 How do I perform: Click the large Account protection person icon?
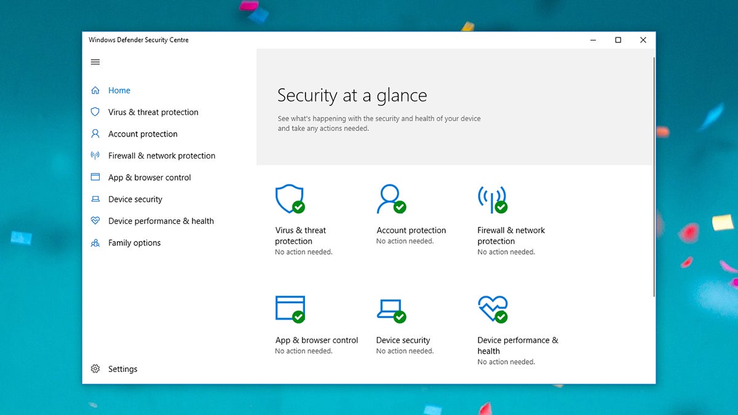tap(391, 199)
